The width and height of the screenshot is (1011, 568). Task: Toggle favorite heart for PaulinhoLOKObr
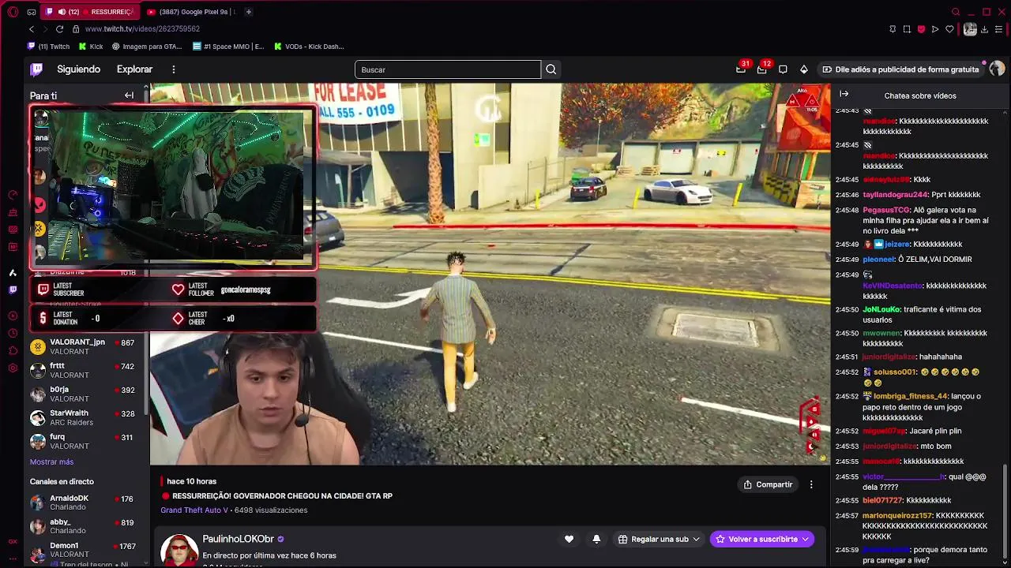click(x=569, y=539)
